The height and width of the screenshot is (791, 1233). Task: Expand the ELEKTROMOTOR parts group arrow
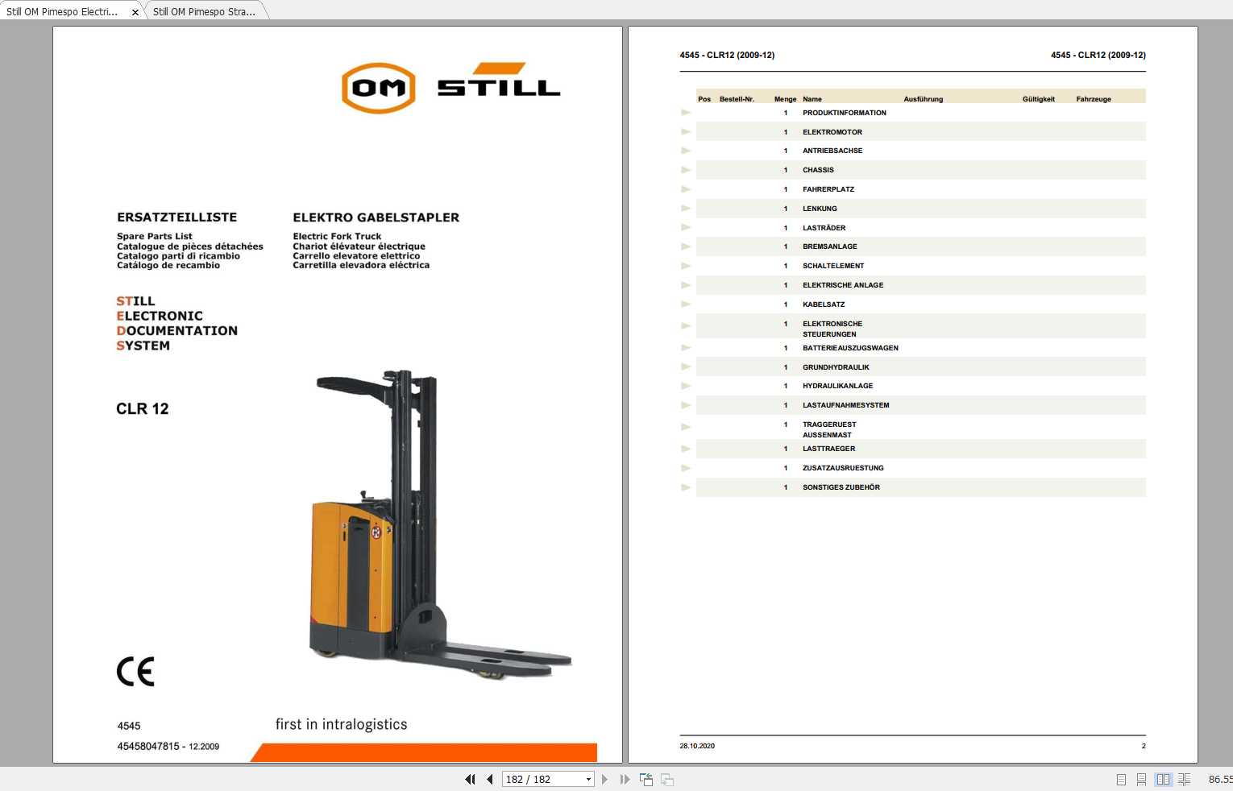pyautogui.click(x=686, y=131)
